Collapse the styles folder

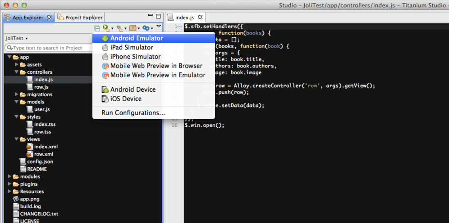[x=17, y=117]
